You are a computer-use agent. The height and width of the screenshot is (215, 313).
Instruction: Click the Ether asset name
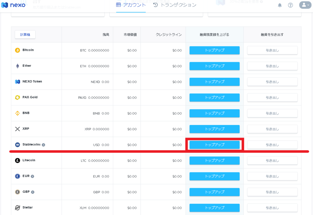(27, 66)
